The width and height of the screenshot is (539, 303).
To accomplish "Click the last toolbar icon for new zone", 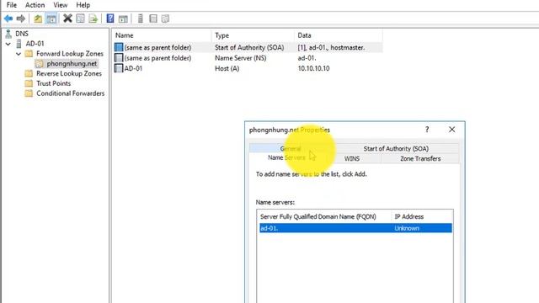I will 165,19.
